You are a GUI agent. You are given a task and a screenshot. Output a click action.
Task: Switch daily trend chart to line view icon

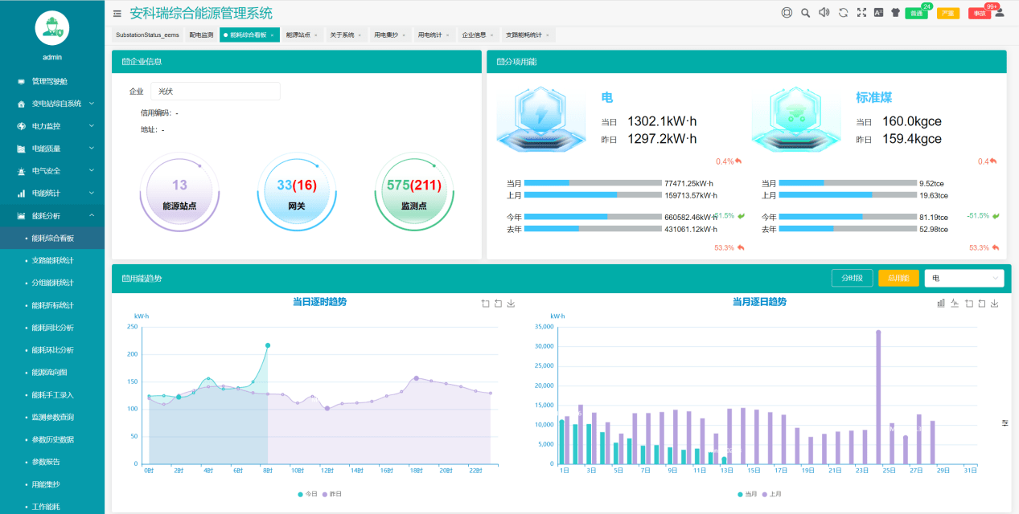click(x=955, y=304)
